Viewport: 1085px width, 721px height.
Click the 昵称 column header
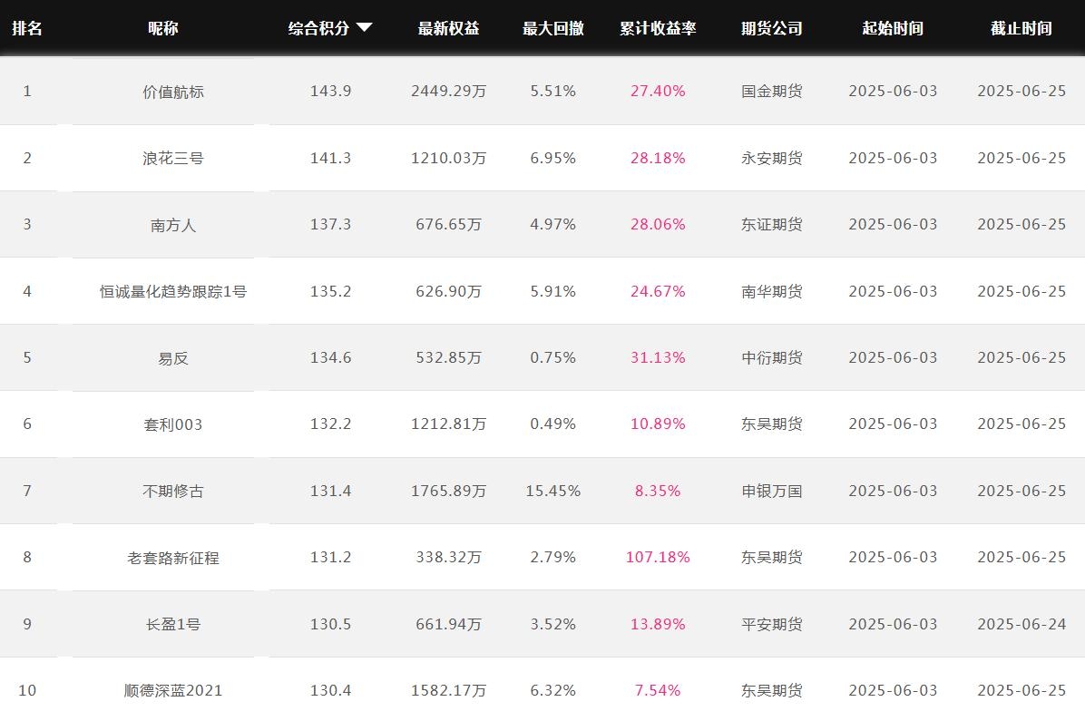[163, 28]
